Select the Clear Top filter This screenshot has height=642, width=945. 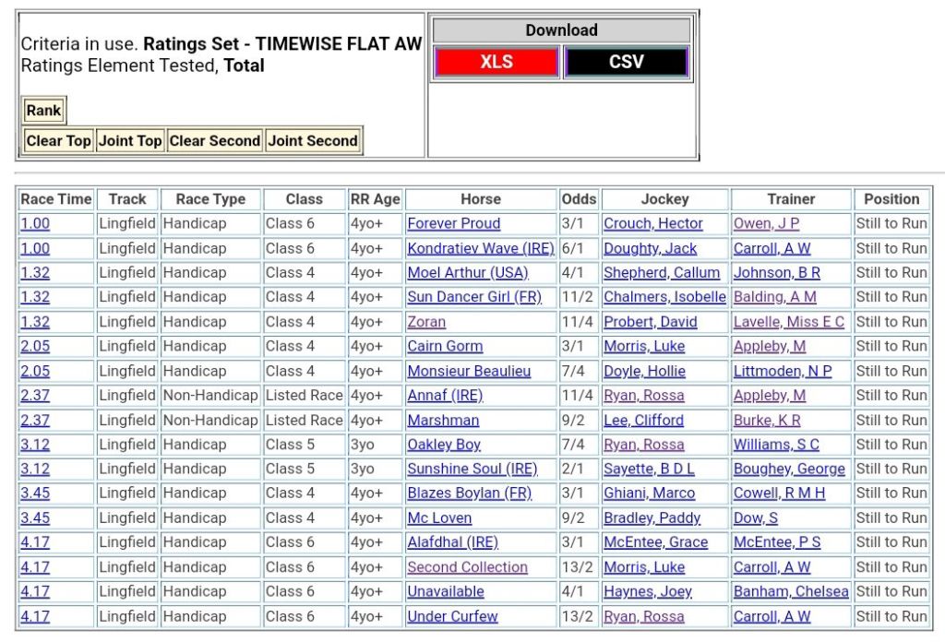coord(58,141)
